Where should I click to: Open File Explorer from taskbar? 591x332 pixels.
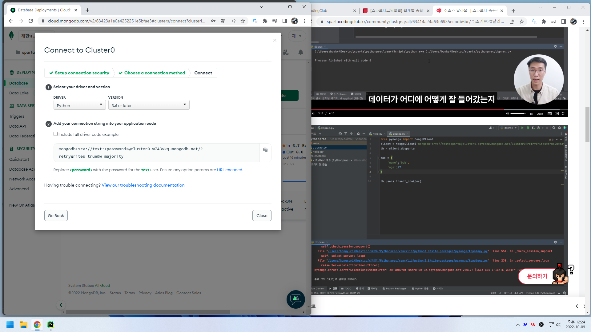point(24,325)
